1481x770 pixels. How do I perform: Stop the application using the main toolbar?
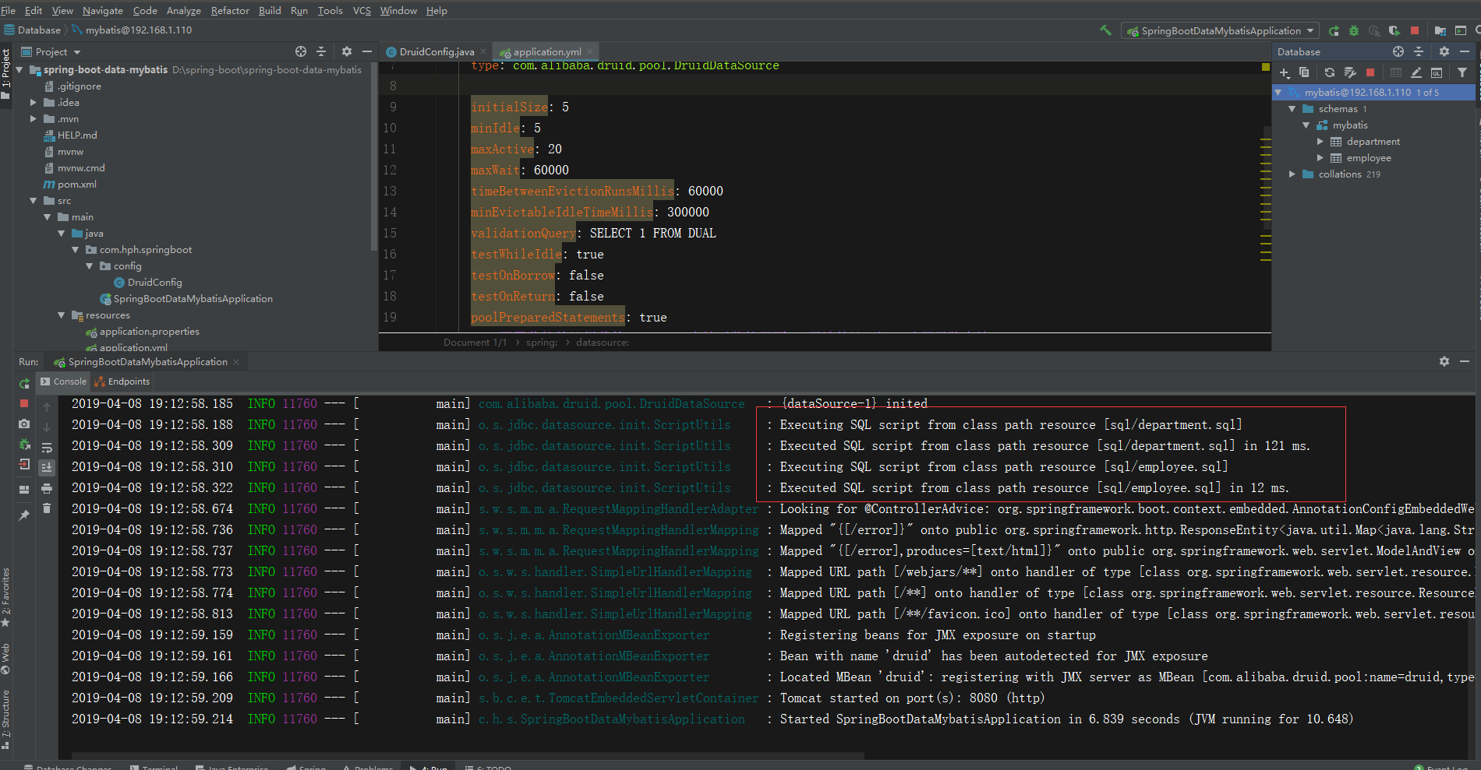click(x=1415, y=30)
